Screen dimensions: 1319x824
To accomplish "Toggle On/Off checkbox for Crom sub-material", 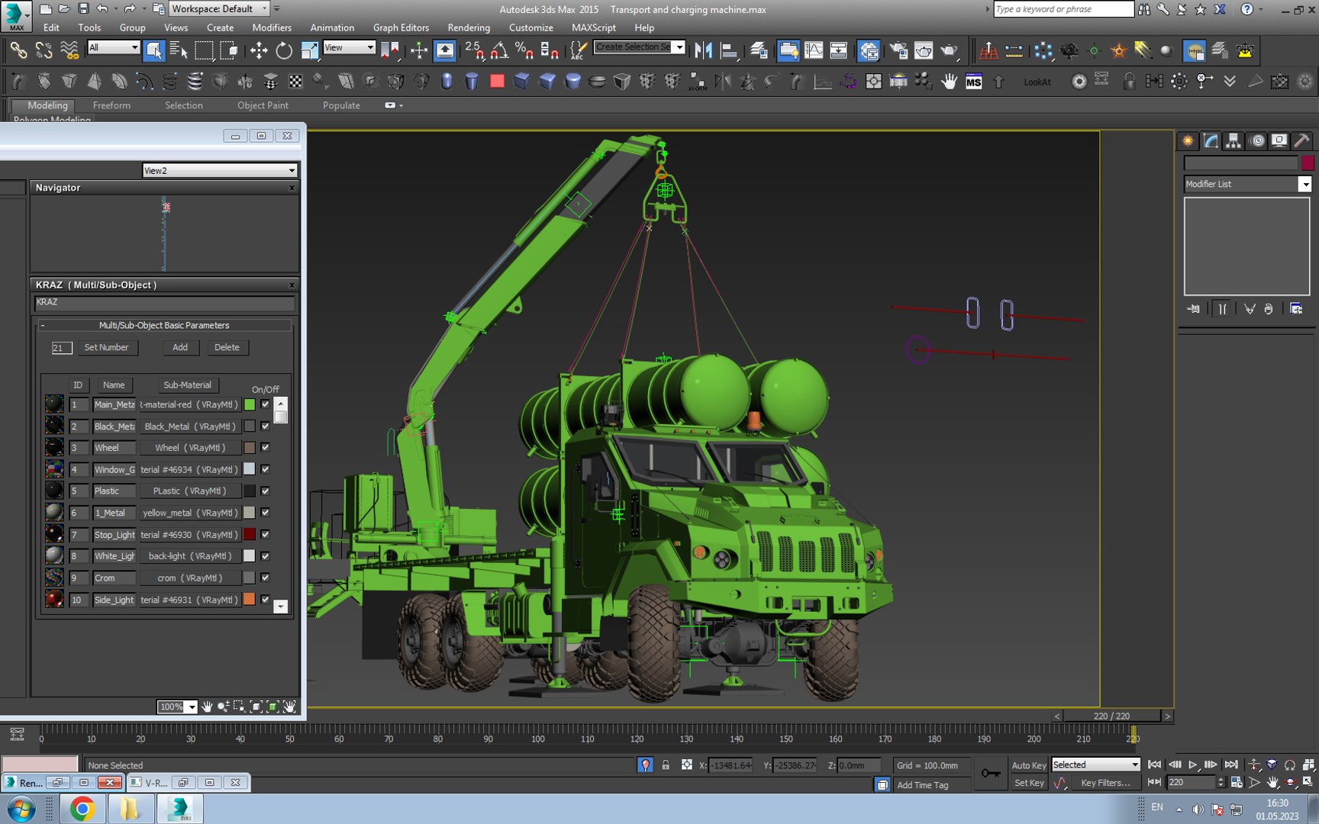I will click(265, 578).
